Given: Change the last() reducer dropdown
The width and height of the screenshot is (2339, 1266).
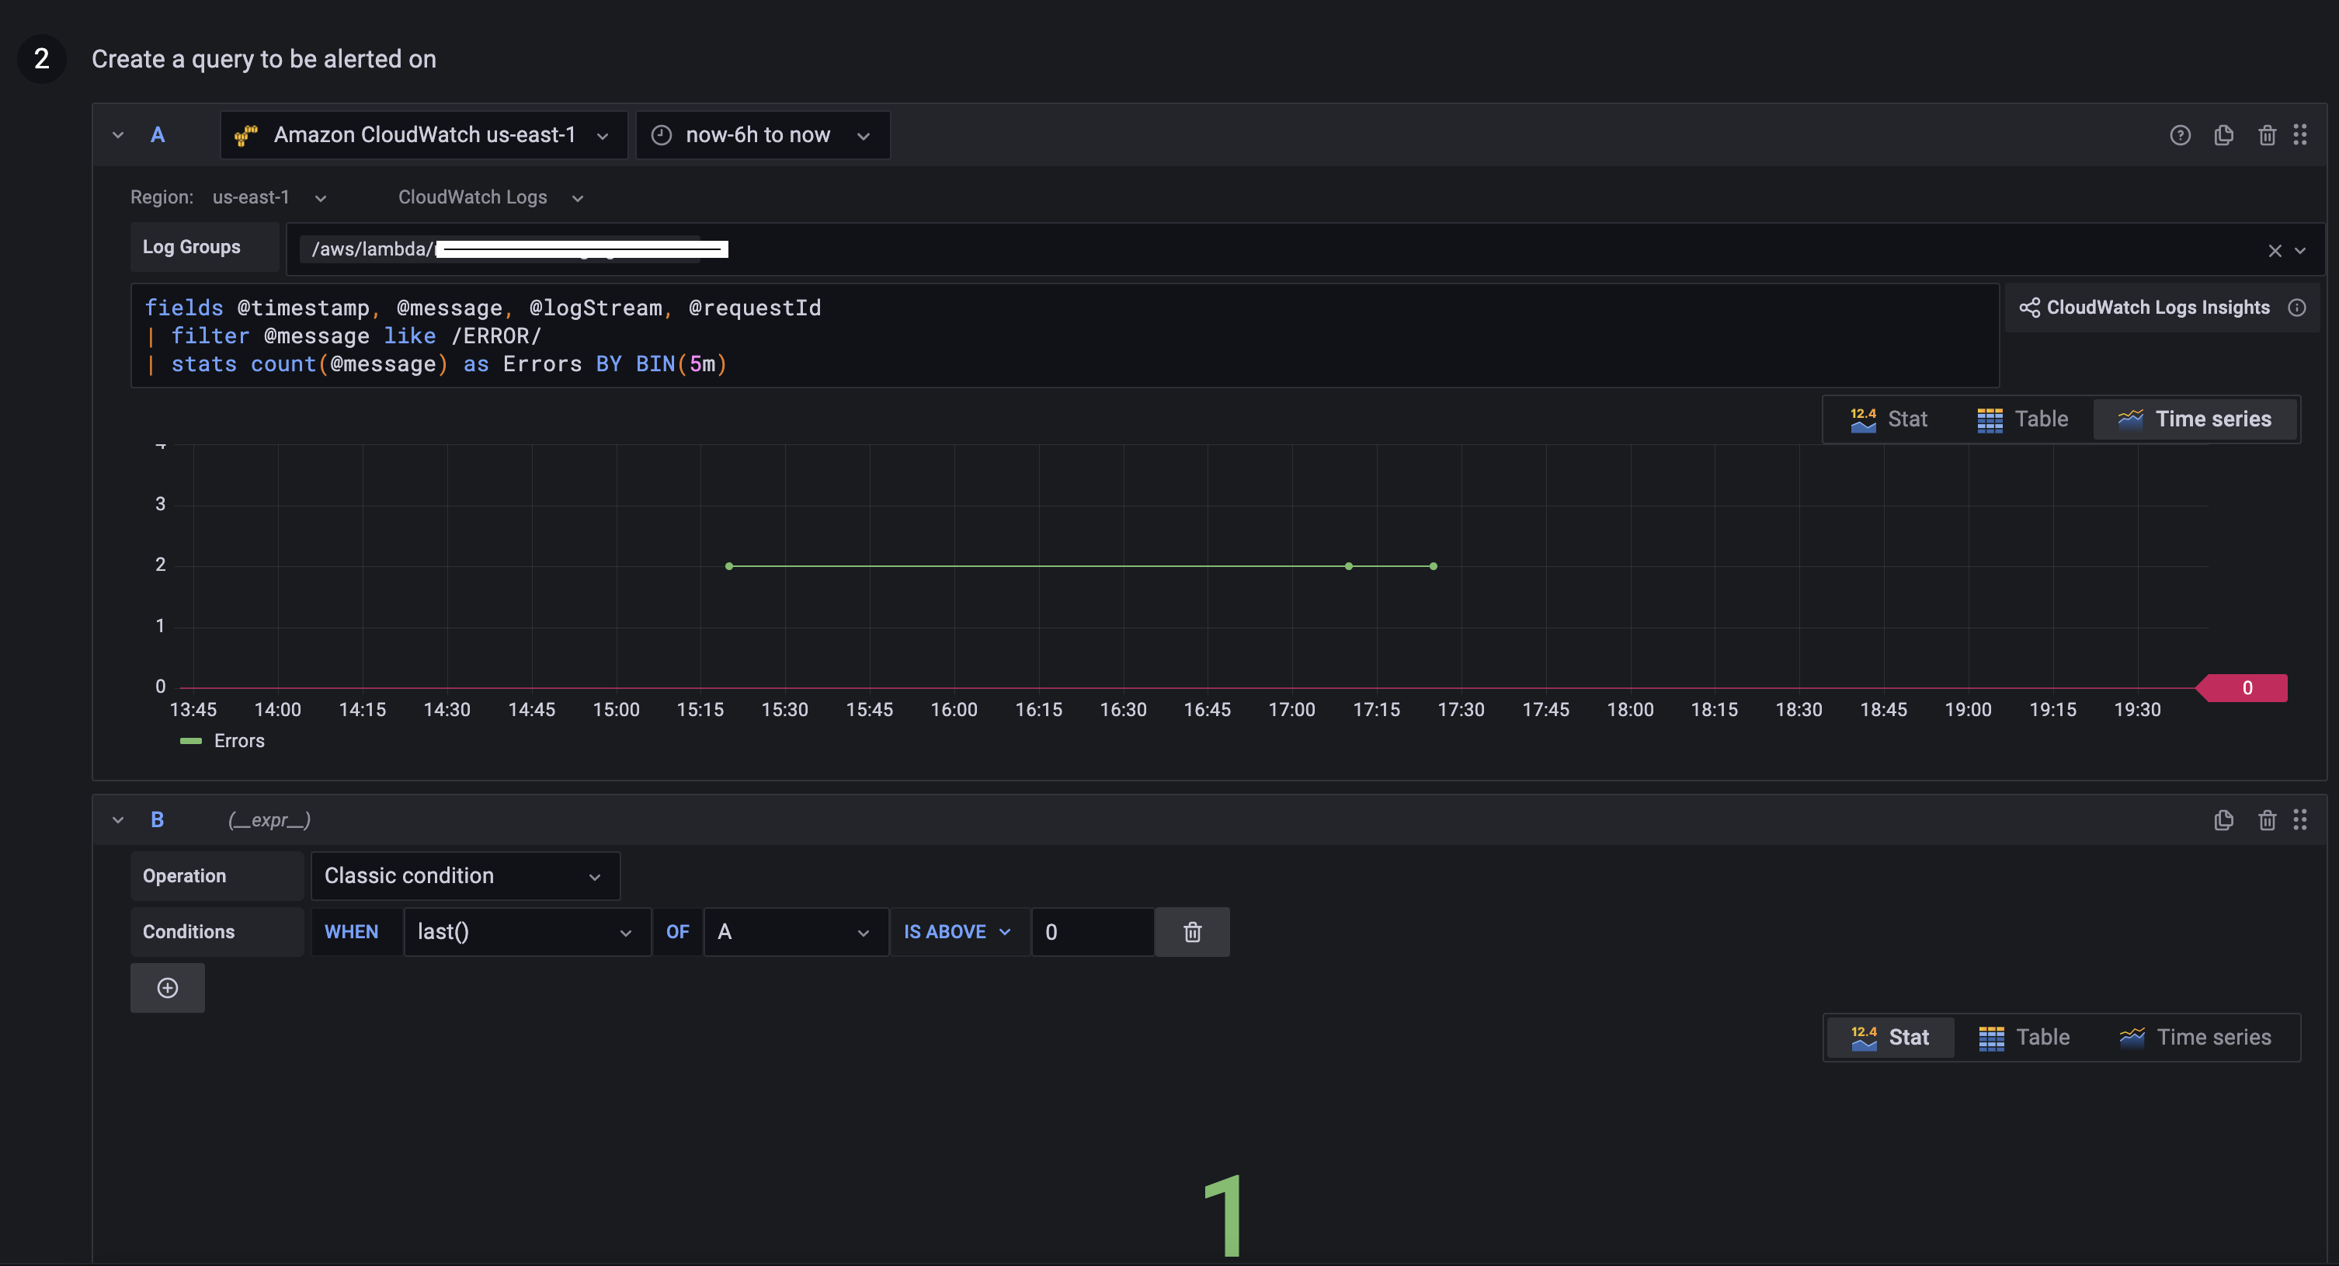Looking at the screenshot, I should click(x=527, y=932).
